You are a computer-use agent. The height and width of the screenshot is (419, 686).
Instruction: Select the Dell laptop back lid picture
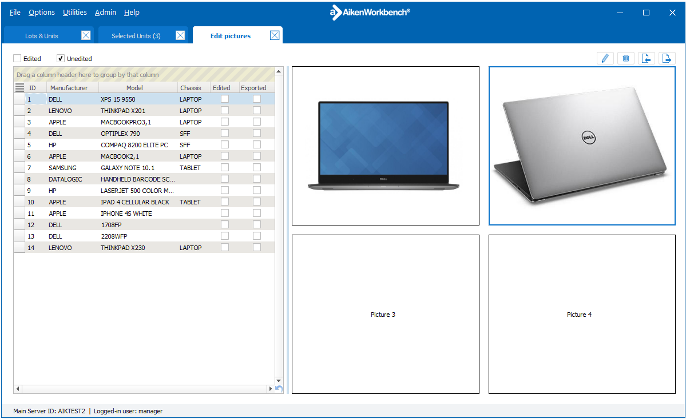click(x=582, y=146)
